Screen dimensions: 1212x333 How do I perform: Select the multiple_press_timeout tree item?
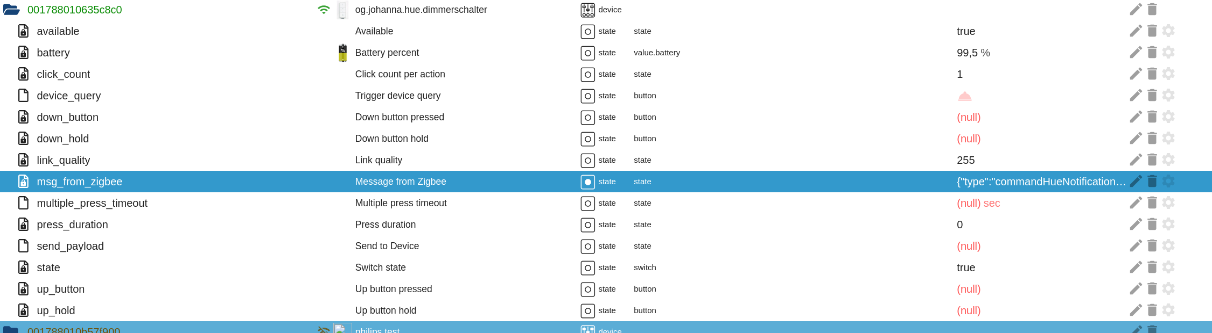click(92, 203)
